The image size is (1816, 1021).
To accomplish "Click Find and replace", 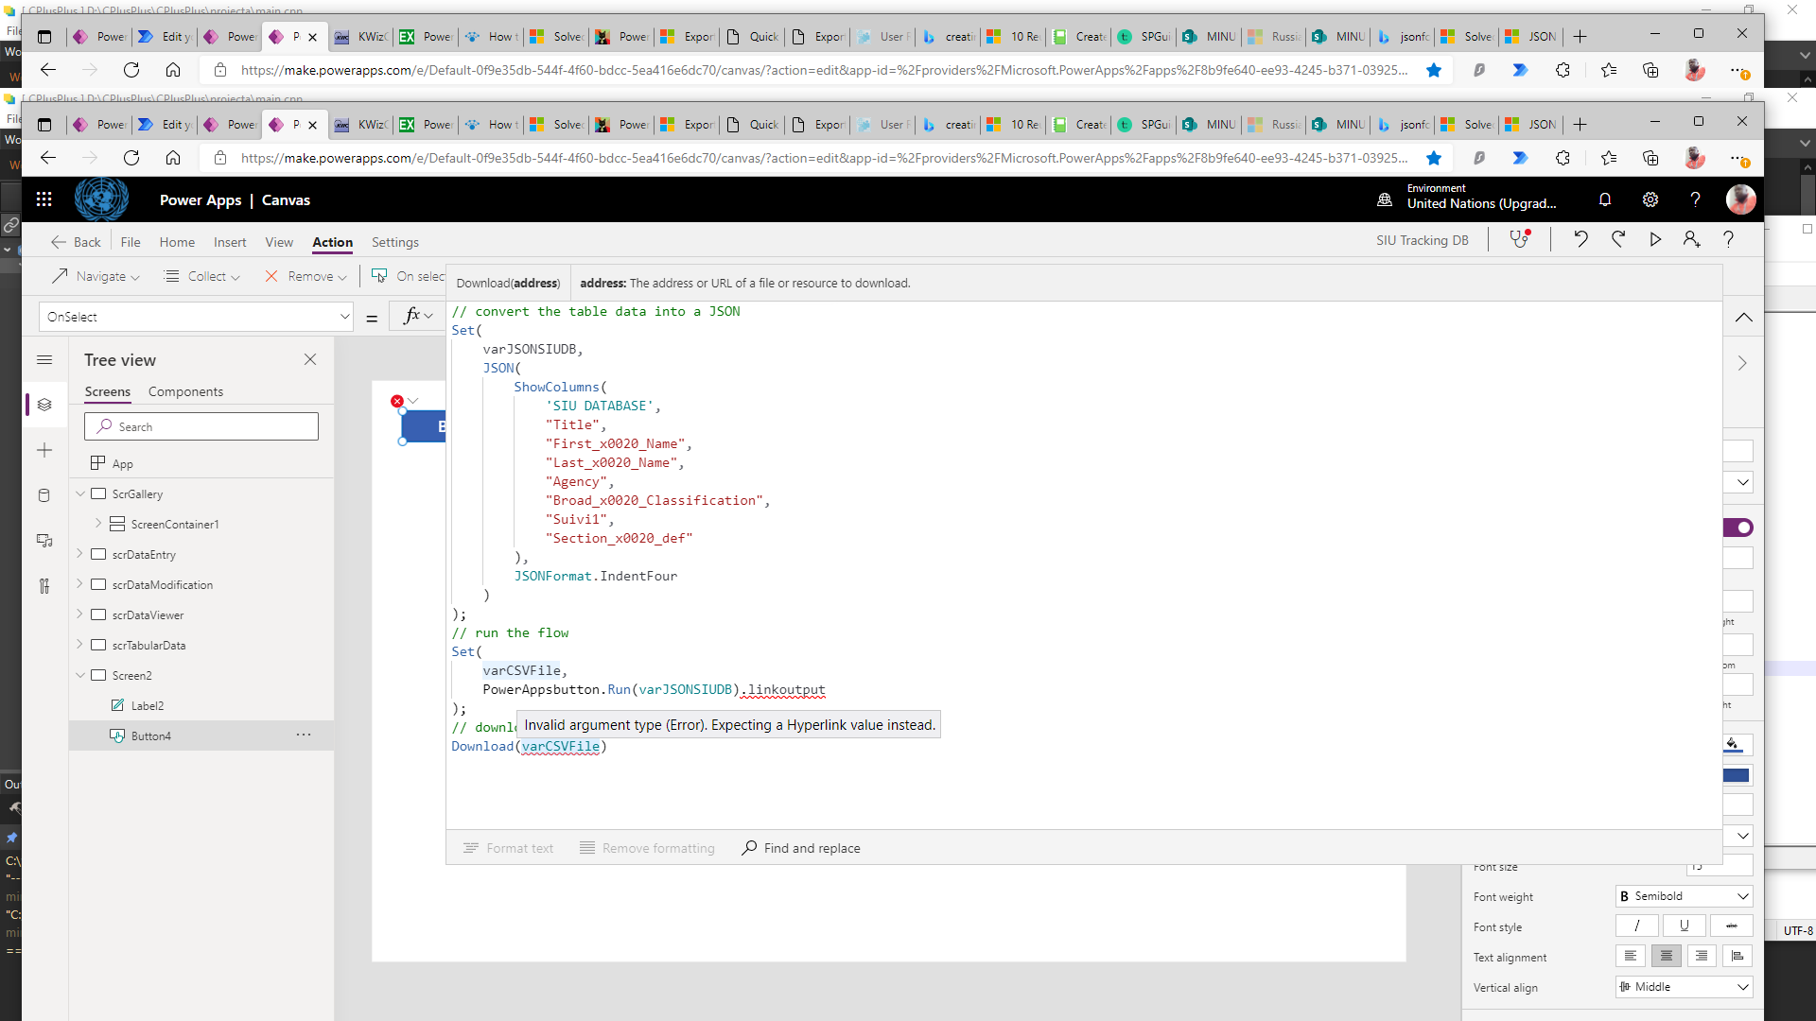I will [801, 848].
